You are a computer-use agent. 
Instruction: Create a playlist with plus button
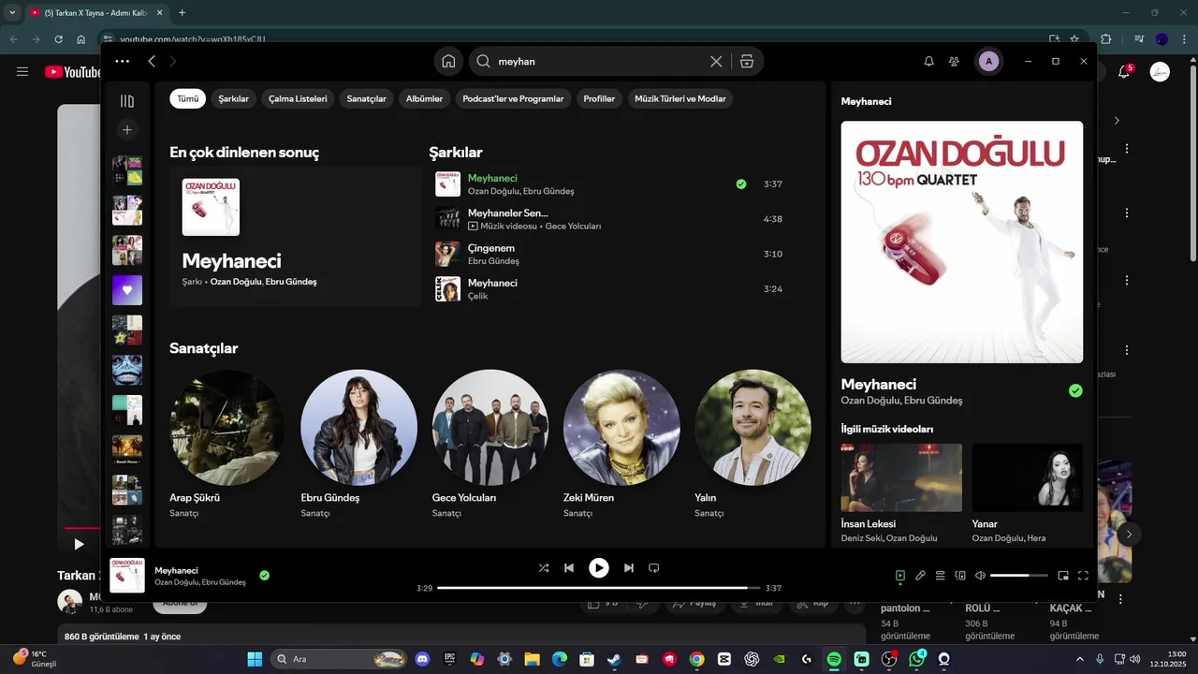pyautogui.click(x=127, y=129)
